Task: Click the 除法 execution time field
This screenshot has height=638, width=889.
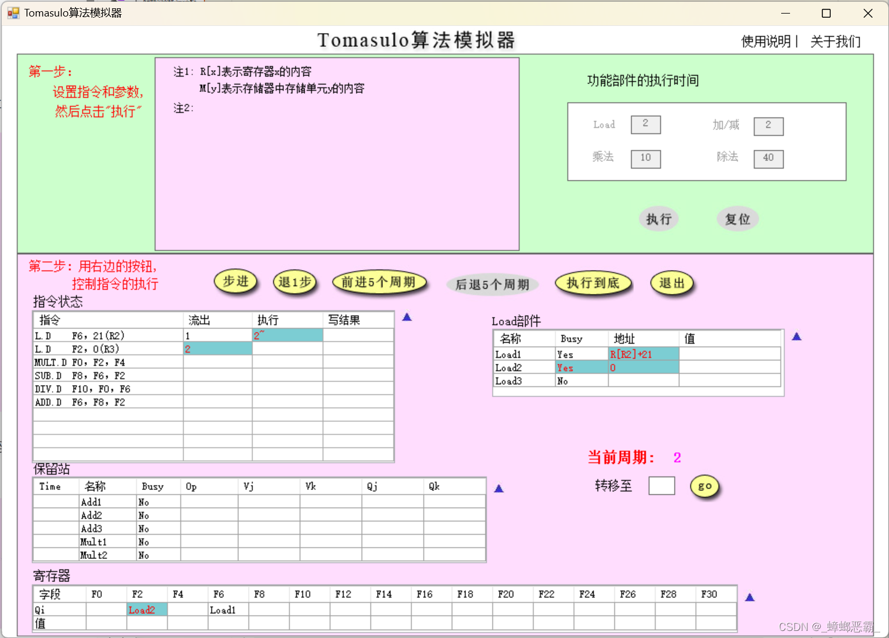Action: click(768, 159)
